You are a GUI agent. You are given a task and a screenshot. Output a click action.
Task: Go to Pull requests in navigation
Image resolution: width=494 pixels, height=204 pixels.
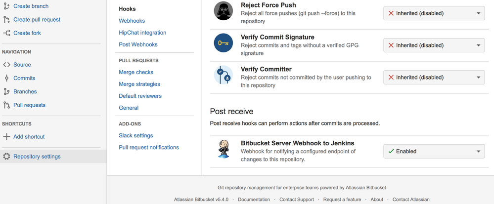(29, 105)
